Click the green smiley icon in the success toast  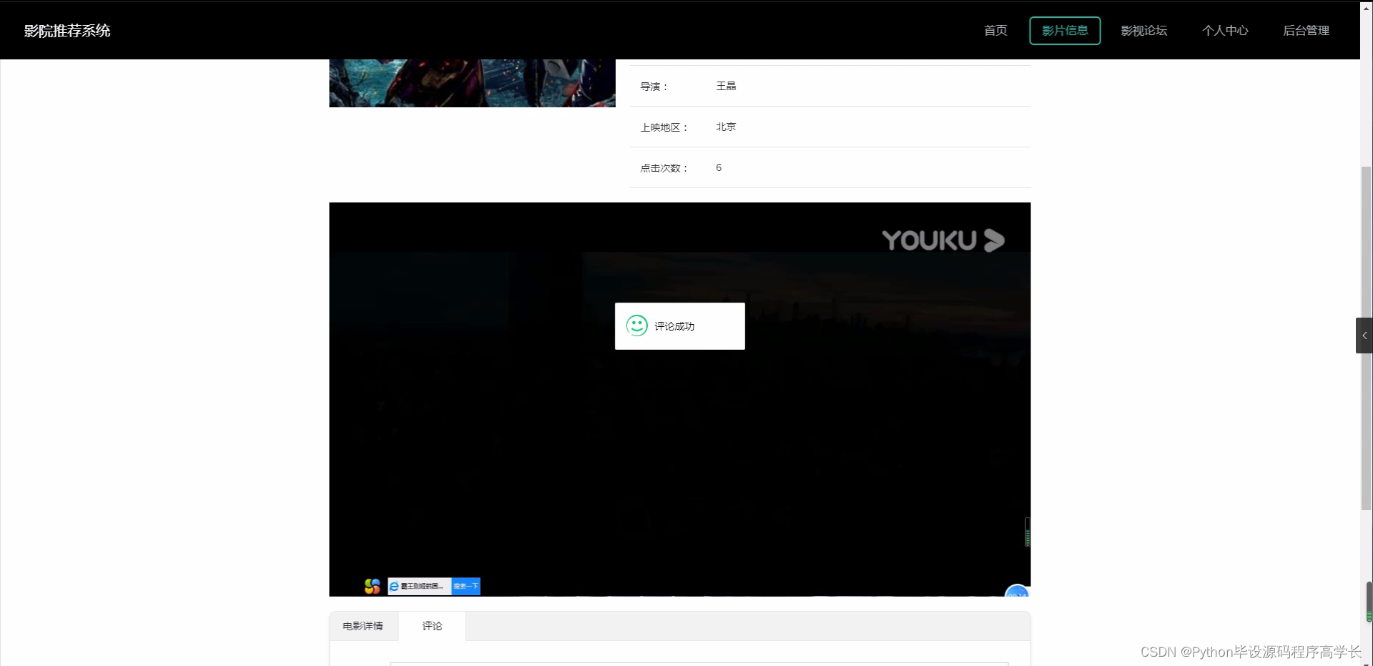click(x=636, y=325)
